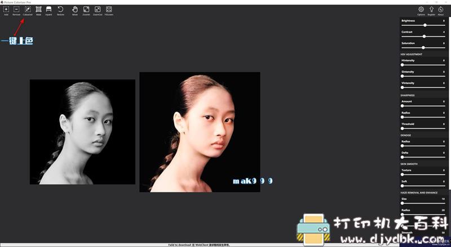Viewport: 451px width, 247px height.
Task: Click the Vintensity slider track
Action: tap(423, 87)
